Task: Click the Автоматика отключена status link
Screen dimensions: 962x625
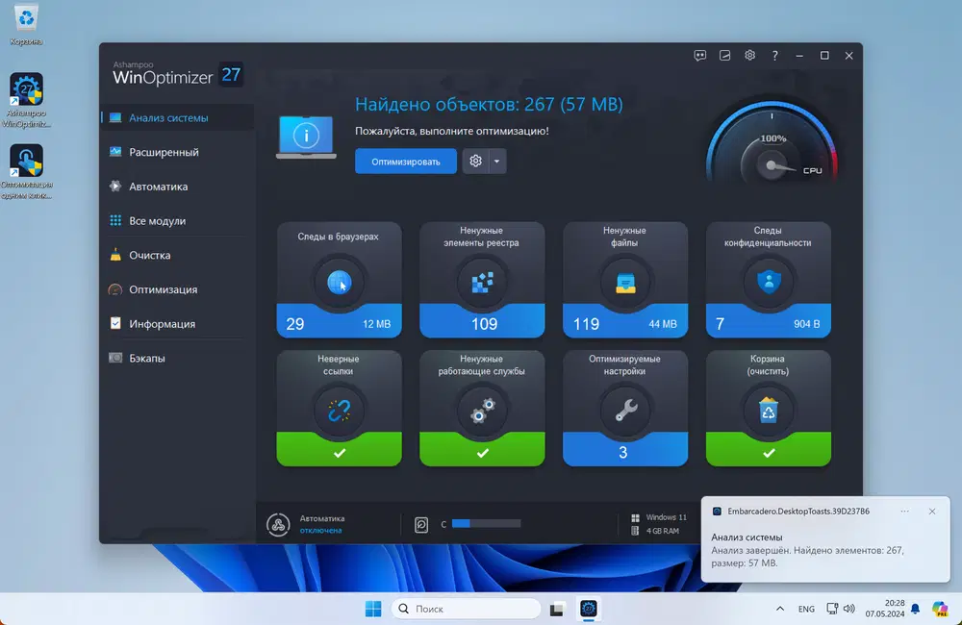Action: pyautogui.click(x=321, y=531)
